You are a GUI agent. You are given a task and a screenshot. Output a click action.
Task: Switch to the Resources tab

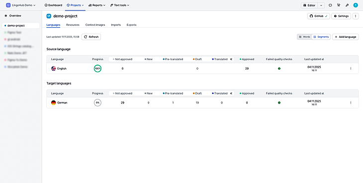tap(73, 25)
